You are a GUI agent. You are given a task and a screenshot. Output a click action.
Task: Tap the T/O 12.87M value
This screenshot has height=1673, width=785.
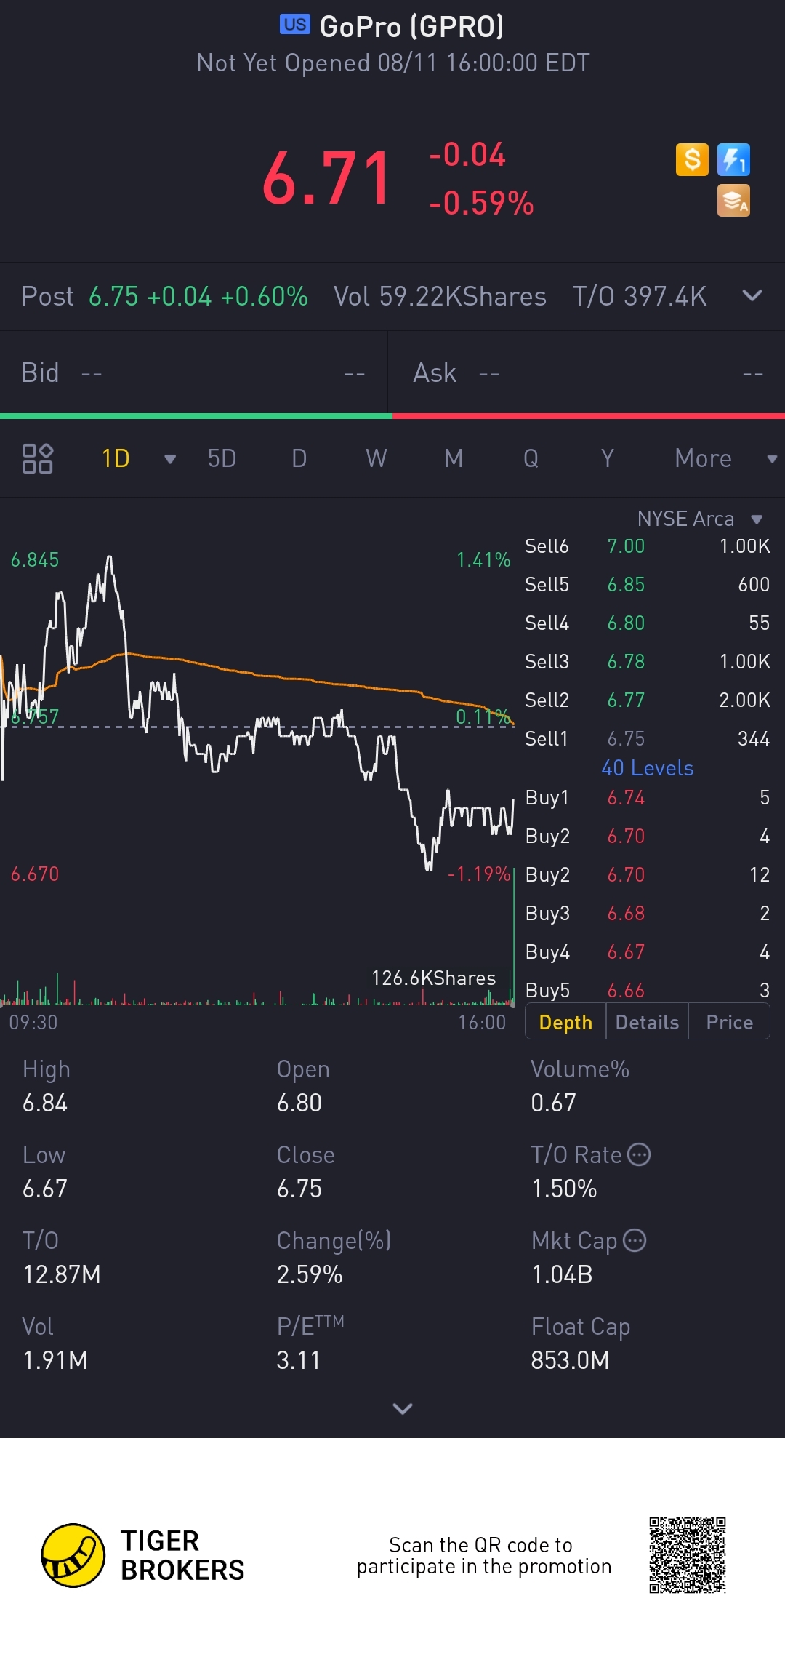pyautogui.click(x=62, y=1274)
